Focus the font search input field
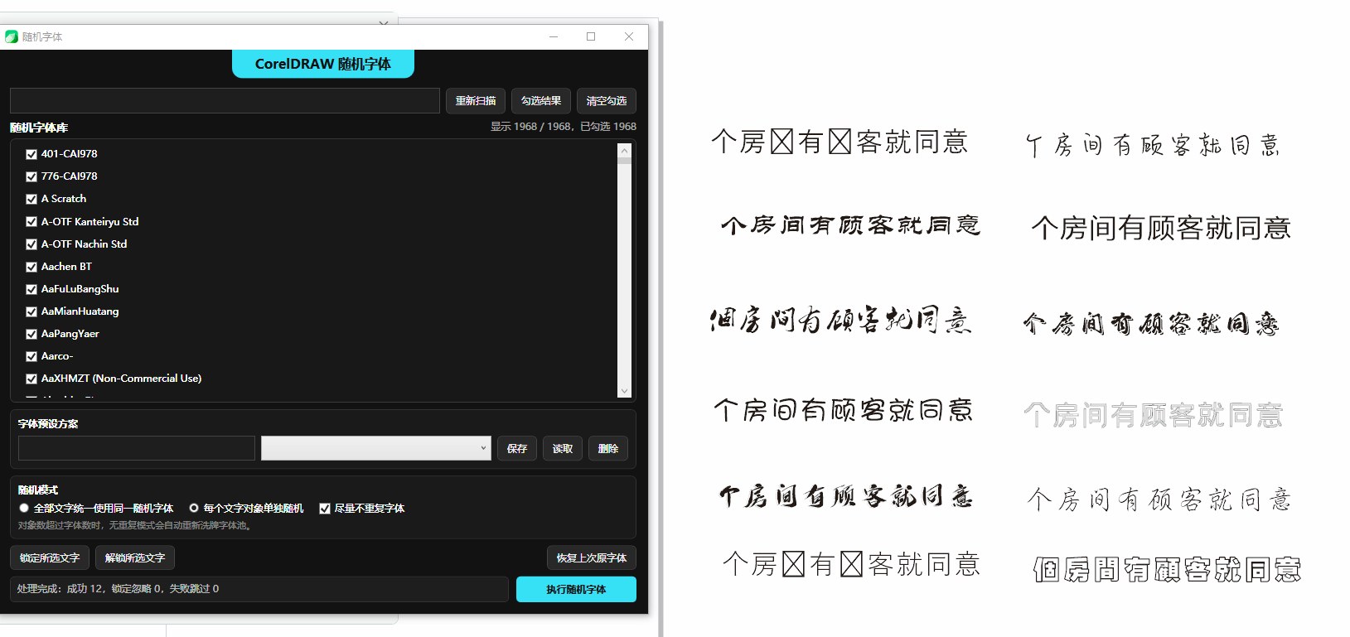Screen dimensions: 1350x637 [225, 101]
